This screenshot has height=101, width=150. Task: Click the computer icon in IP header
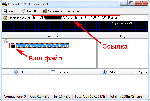pyautogui.click(x=16, y=72)
